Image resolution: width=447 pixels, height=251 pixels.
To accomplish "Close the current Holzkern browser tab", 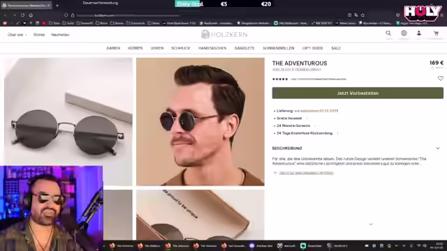I will 48,6.
